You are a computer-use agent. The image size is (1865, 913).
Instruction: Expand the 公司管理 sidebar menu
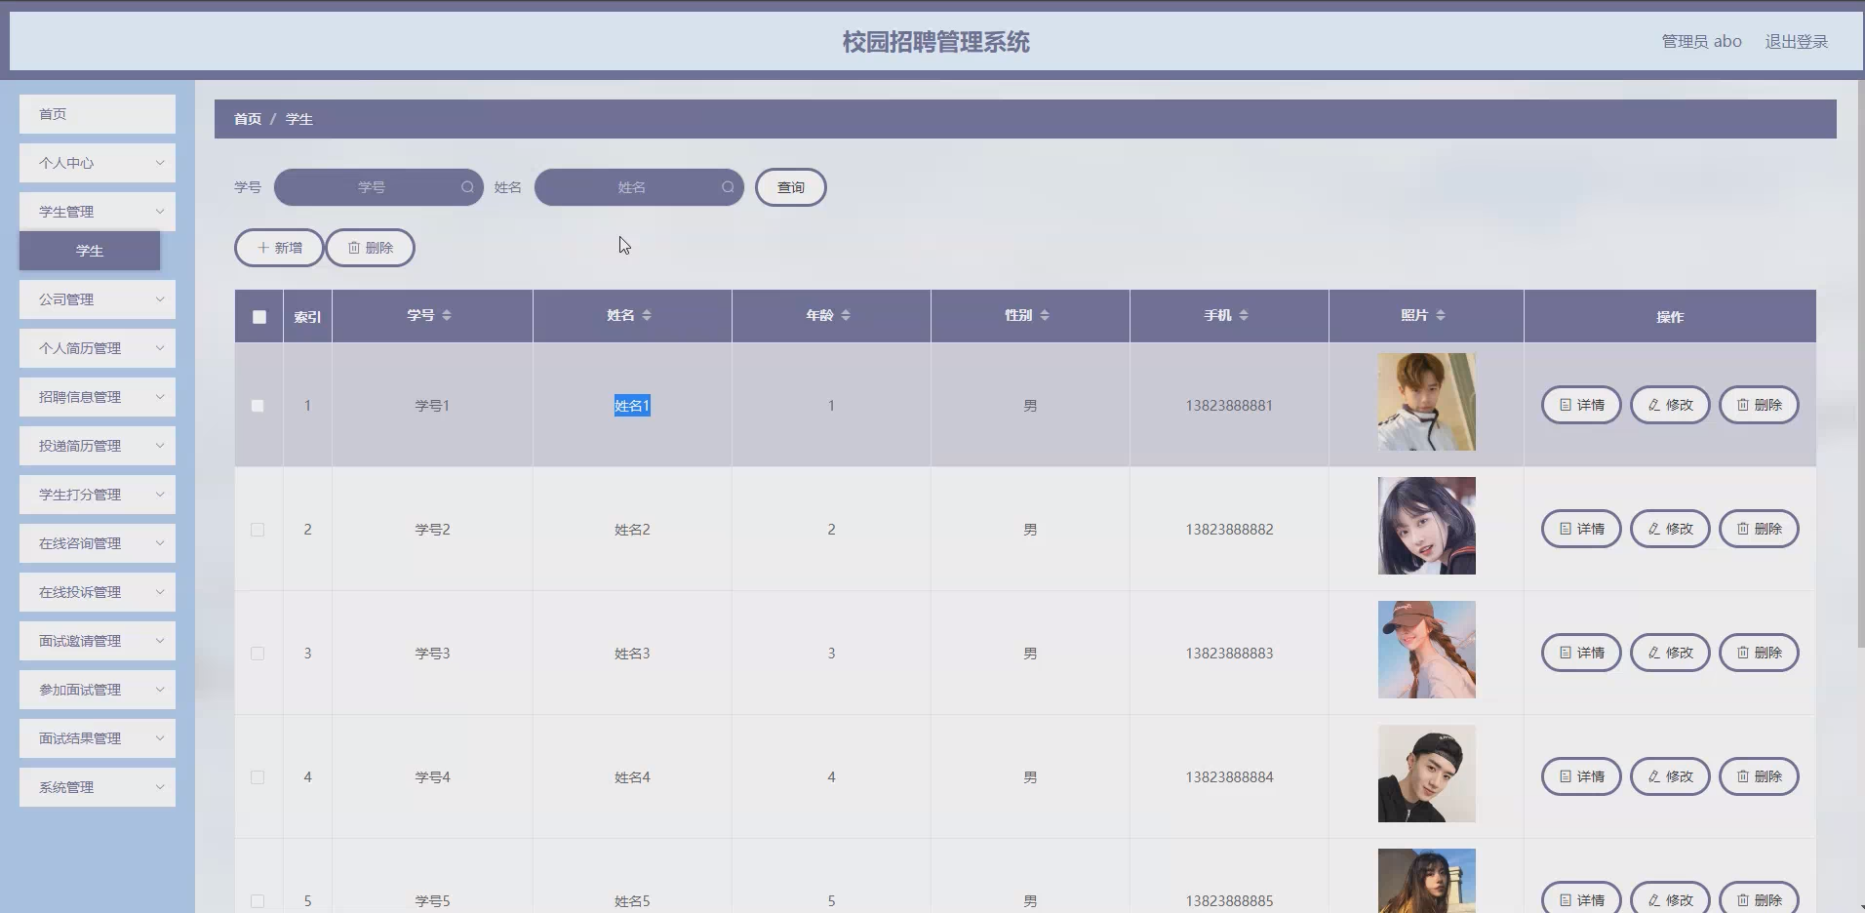tap(98, 299)
